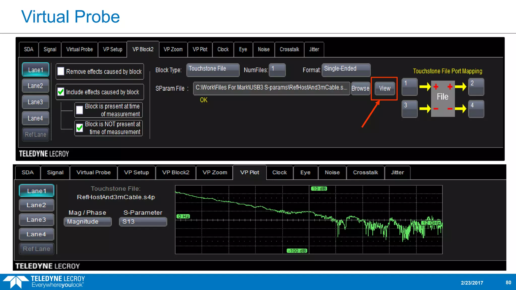Click the port 3 mapping box
This screenshot has height=290, width=516.
tap(409, 109)
